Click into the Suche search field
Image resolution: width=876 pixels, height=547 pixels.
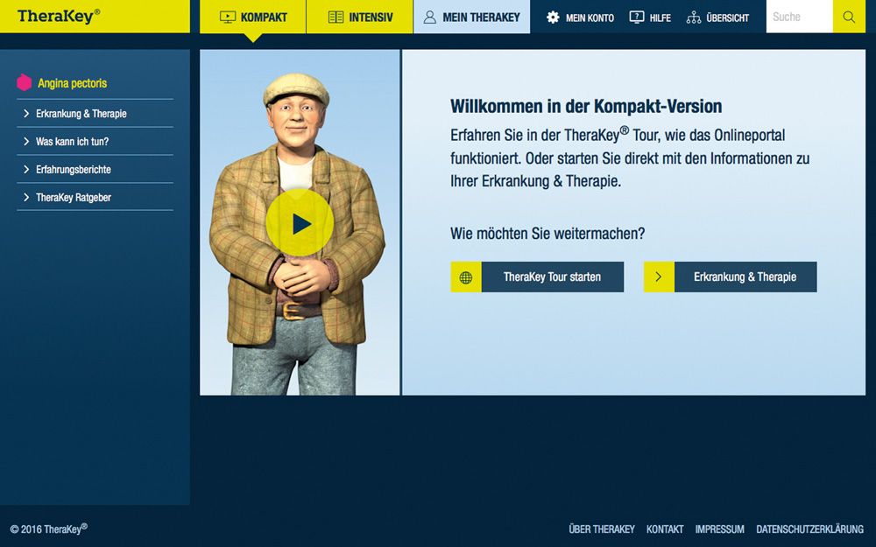(x=800, y=17)
